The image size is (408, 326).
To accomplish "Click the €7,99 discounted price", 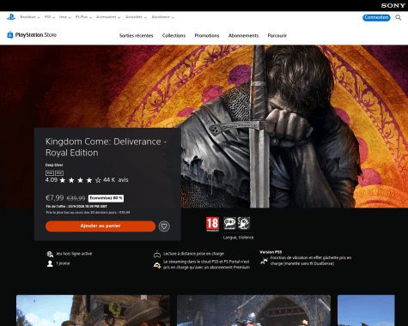I will tap(55, 198).
